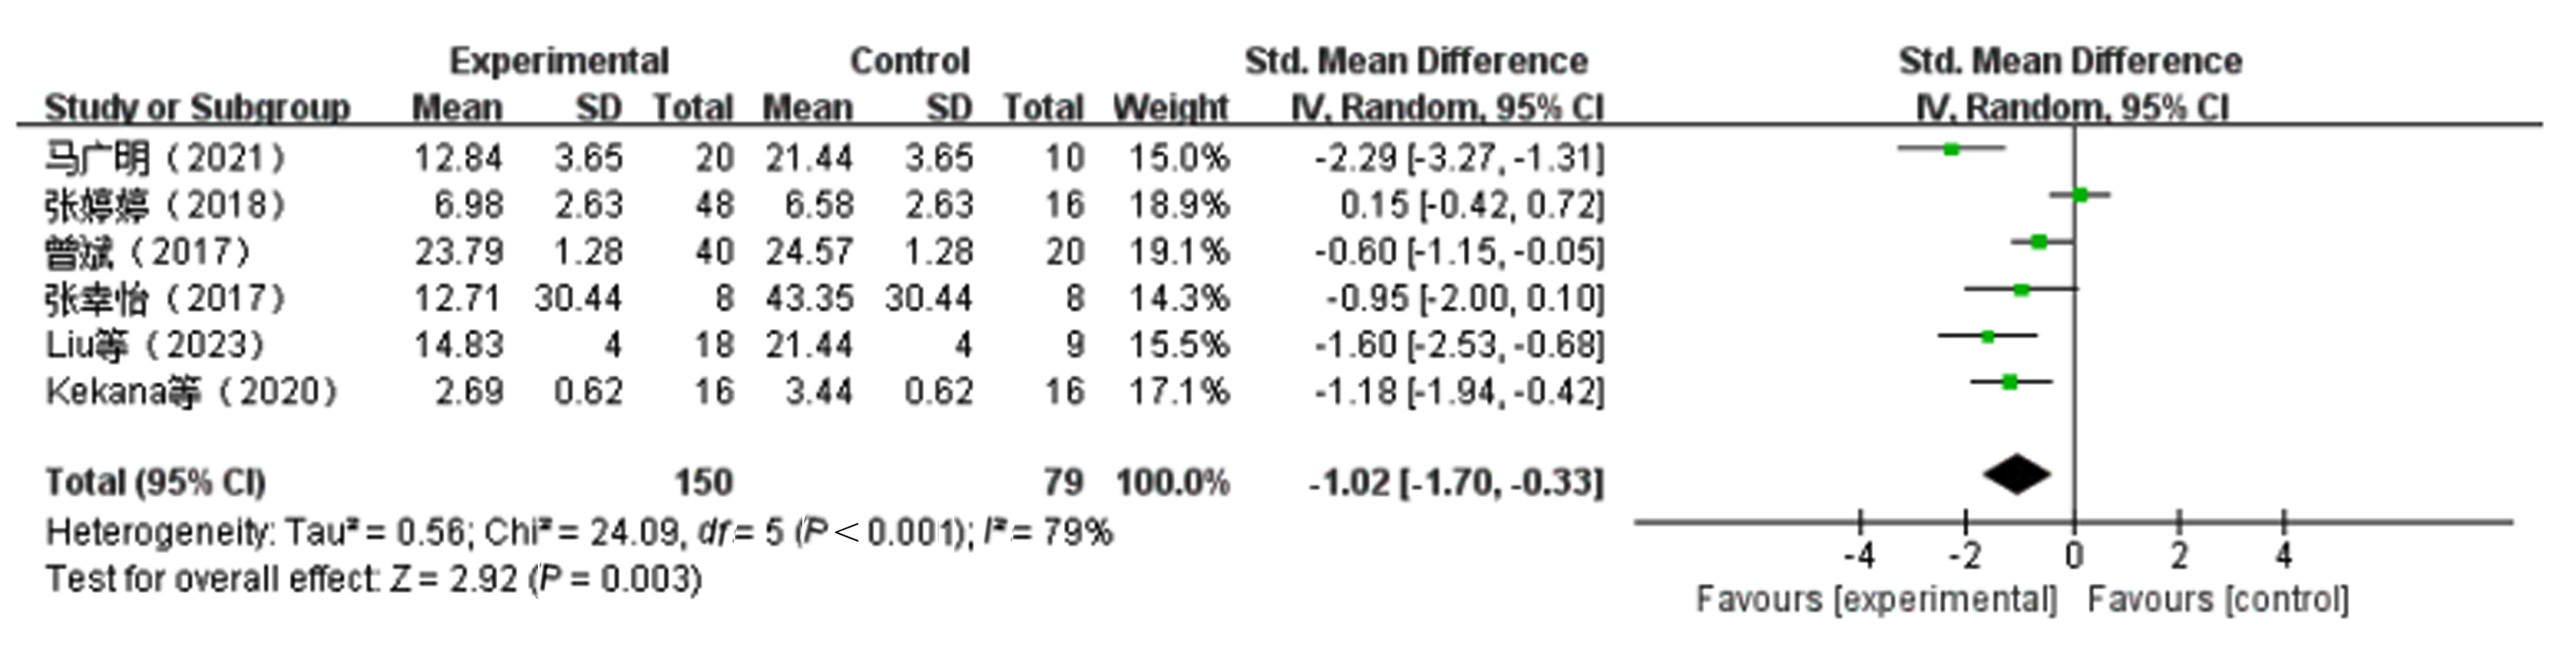Image resolution: width=2576 pixels, height=651 pixels.
Task: Click the Test for overall effect line
Action: [x=374, y=579]
